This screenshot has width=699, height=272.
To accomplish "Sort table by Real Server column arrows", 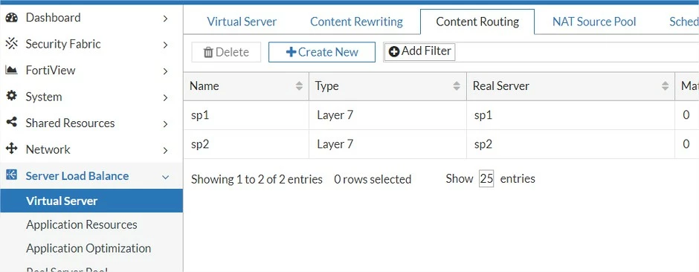I will coord(665,86).
